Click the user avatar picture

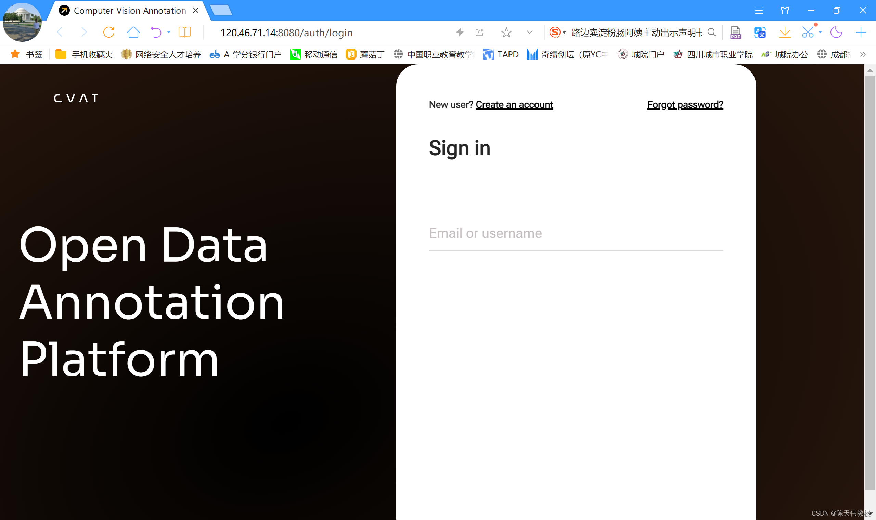click(x=22, y=22)
